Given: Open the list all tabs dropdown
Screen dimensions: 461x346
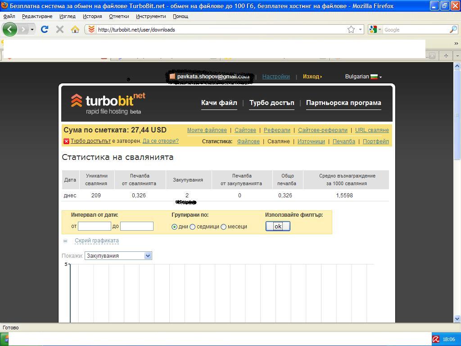Looking at the screenshot, I should pos(457,55).
